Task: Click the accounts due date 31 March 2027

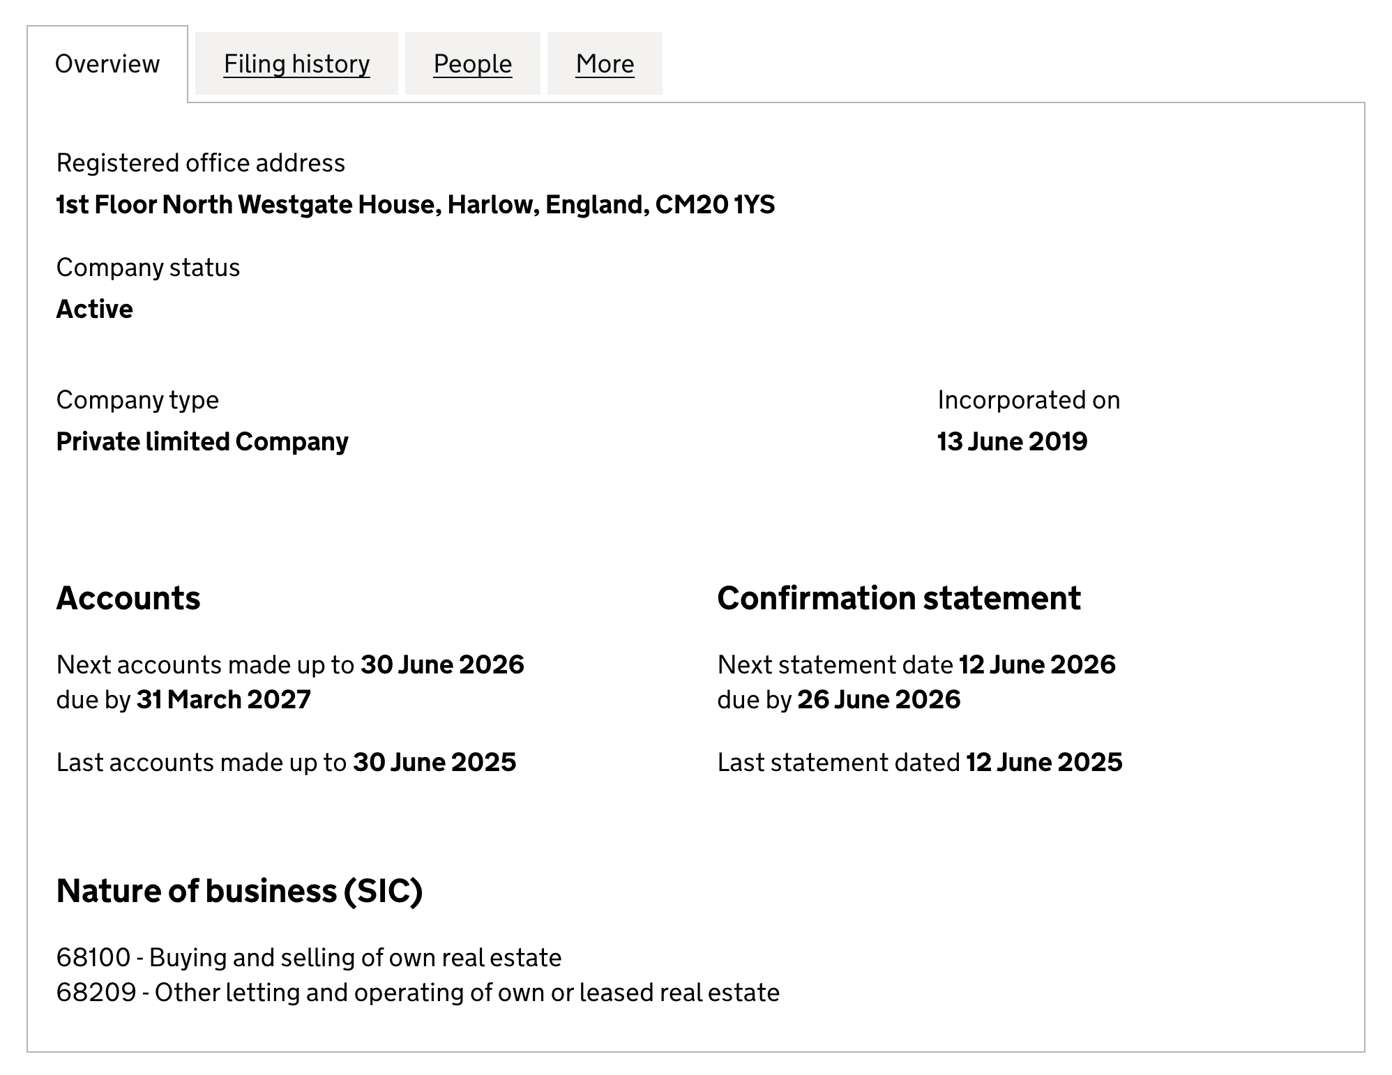Action: point(224,700)
